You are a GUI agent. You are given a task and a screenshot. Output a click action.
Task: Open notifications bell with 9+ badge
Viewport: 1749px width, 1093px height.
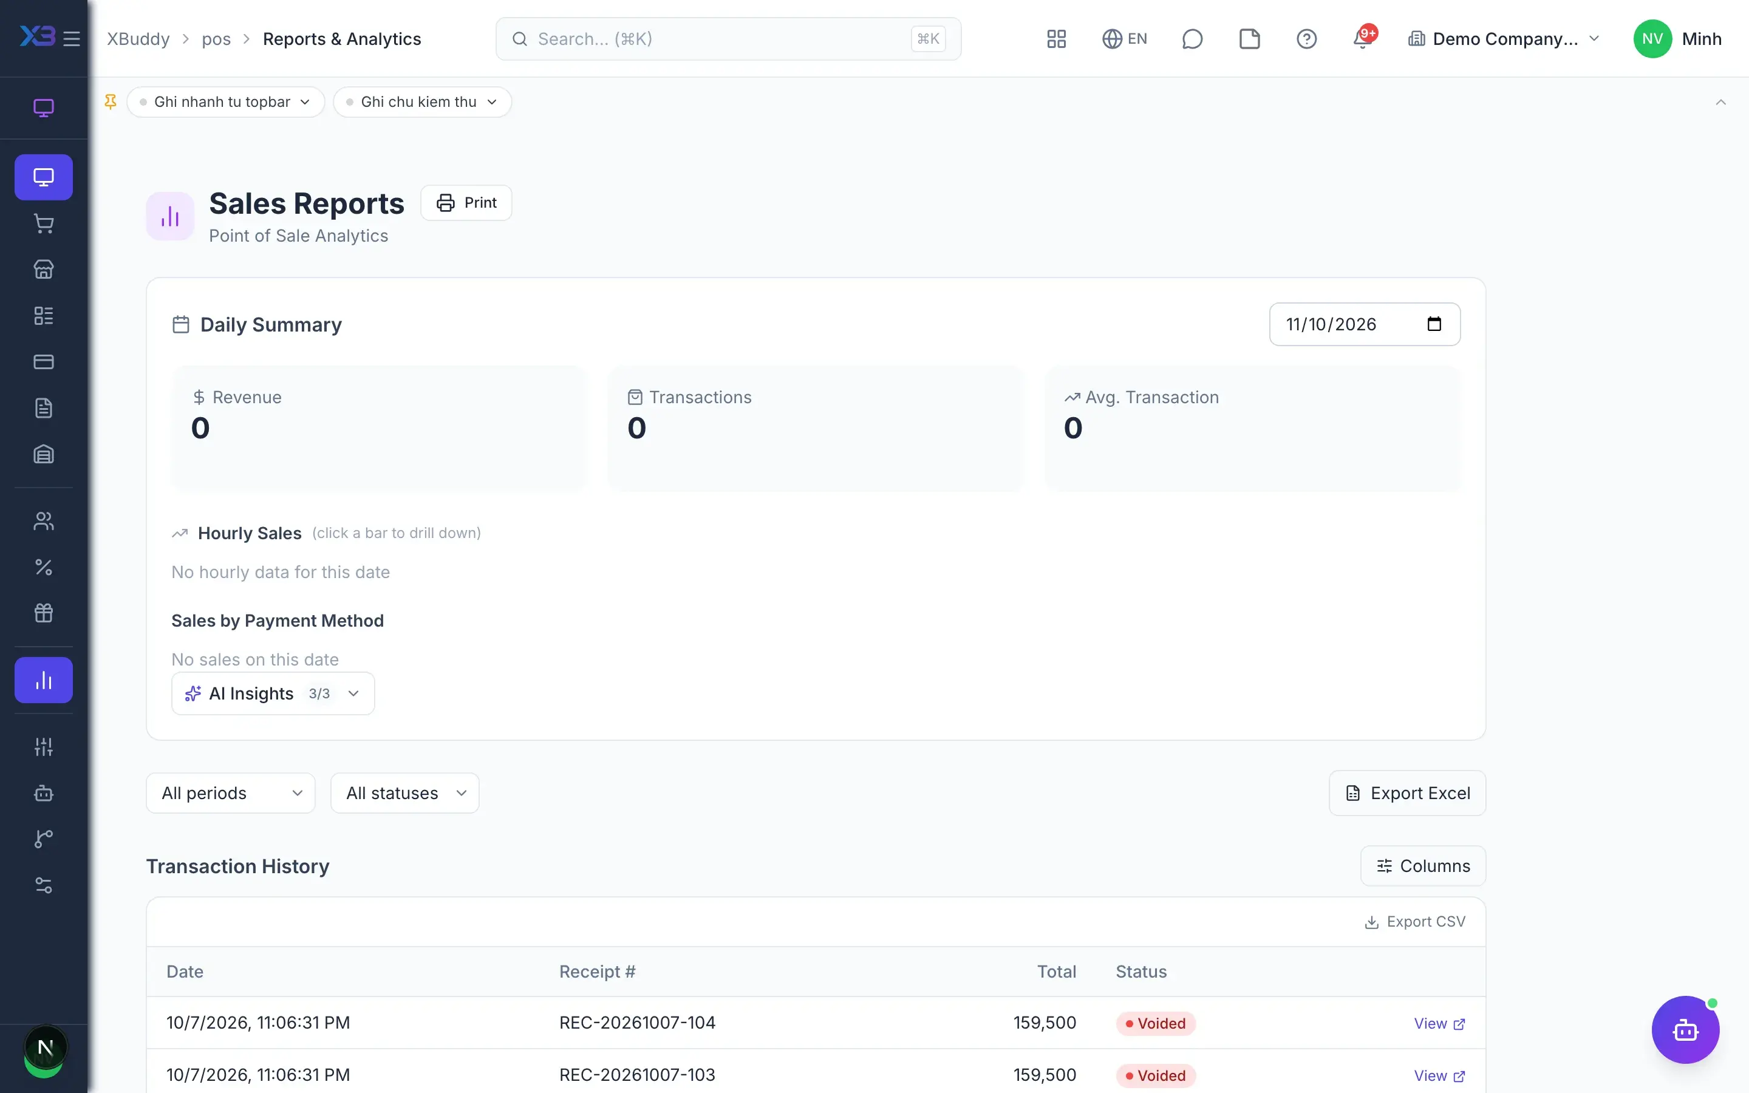1364,38
